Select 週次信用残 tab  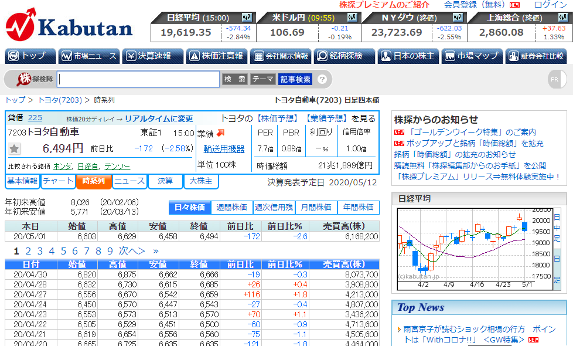pos(274,208)
